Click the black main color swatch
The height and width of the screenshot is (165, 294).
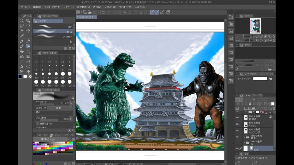(x=20, y=76)
